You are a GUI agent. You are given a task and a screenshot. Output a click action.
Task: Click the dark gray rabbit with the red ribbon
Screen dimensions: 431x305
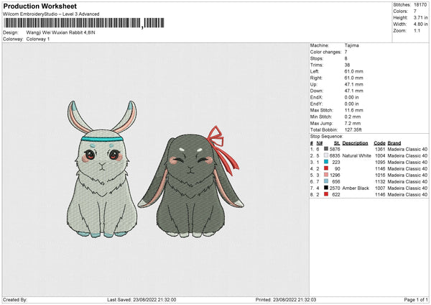[x=191, y=182]
